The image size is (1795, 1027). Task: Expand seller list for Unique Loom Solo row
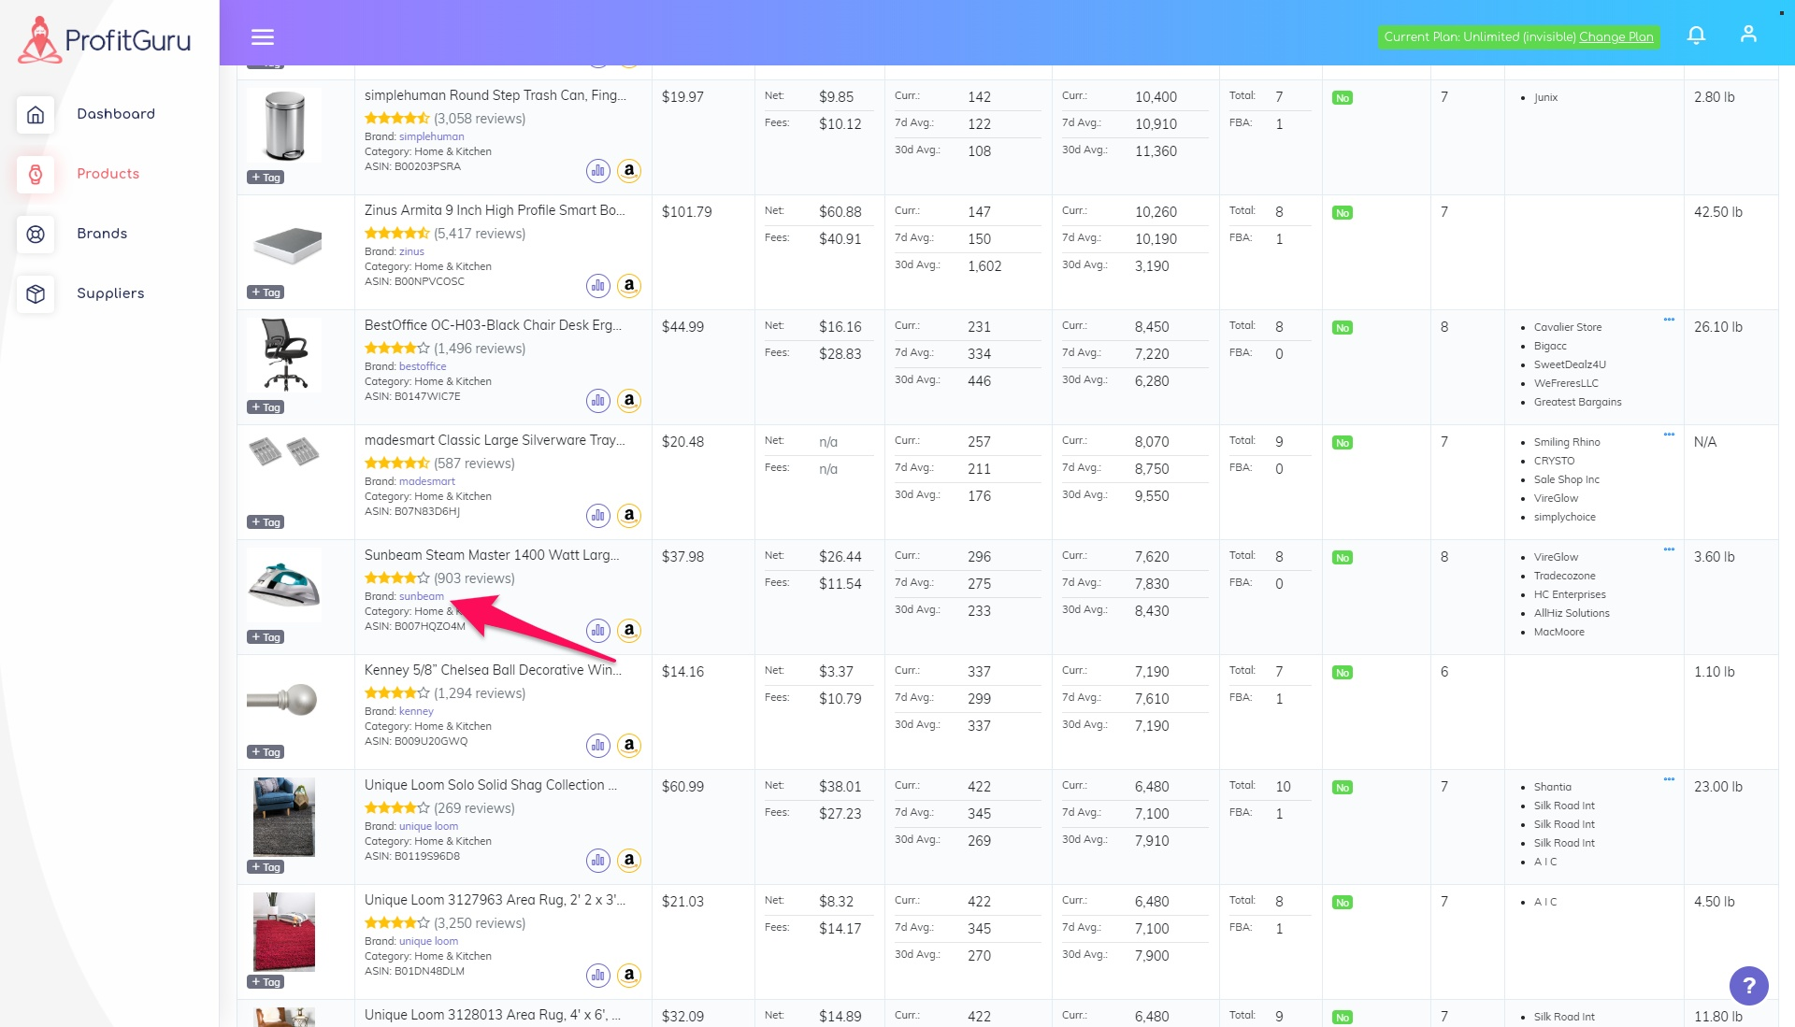click(1669, 779)
